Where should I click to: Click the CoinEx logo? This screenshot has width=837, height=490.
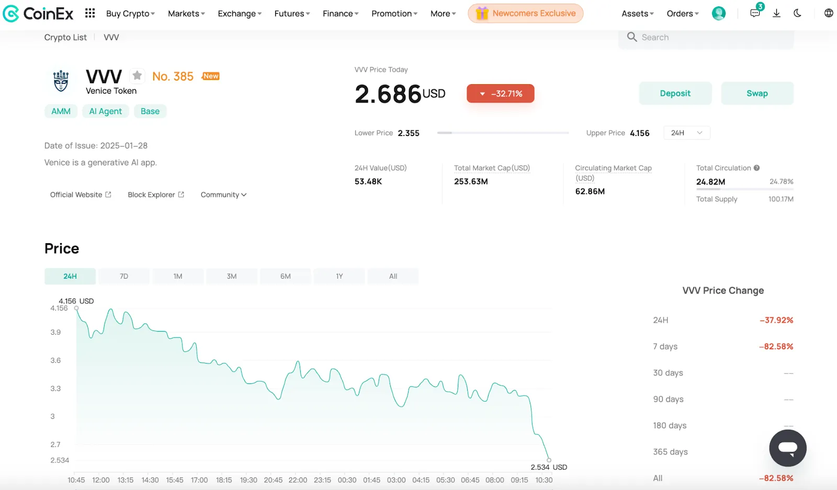38,13
